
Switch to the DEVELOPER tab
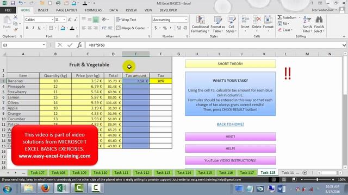(x=168, y=10)
